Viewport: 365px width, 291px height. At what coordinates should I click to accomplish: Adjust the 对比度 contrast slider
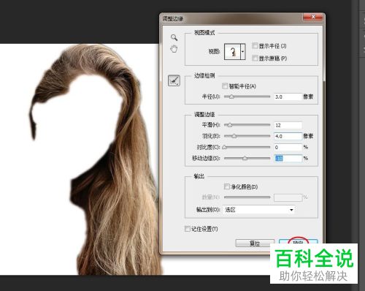247,147
